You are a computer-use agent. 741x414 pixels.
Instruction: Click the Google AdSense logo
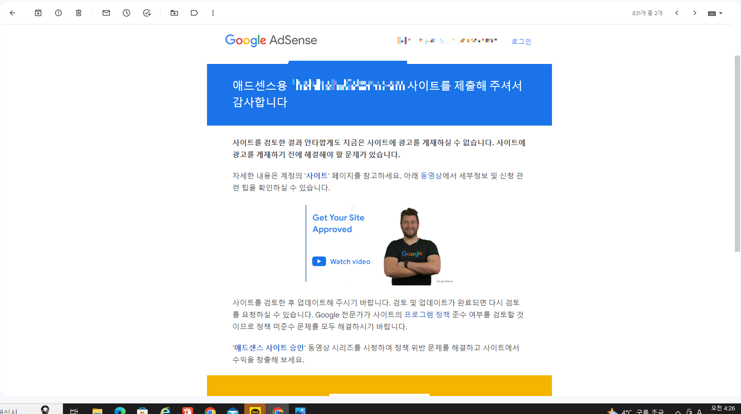(271, 40)
